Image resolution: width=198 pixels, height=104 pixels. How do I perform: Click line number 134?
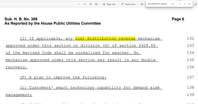point(190,53)
